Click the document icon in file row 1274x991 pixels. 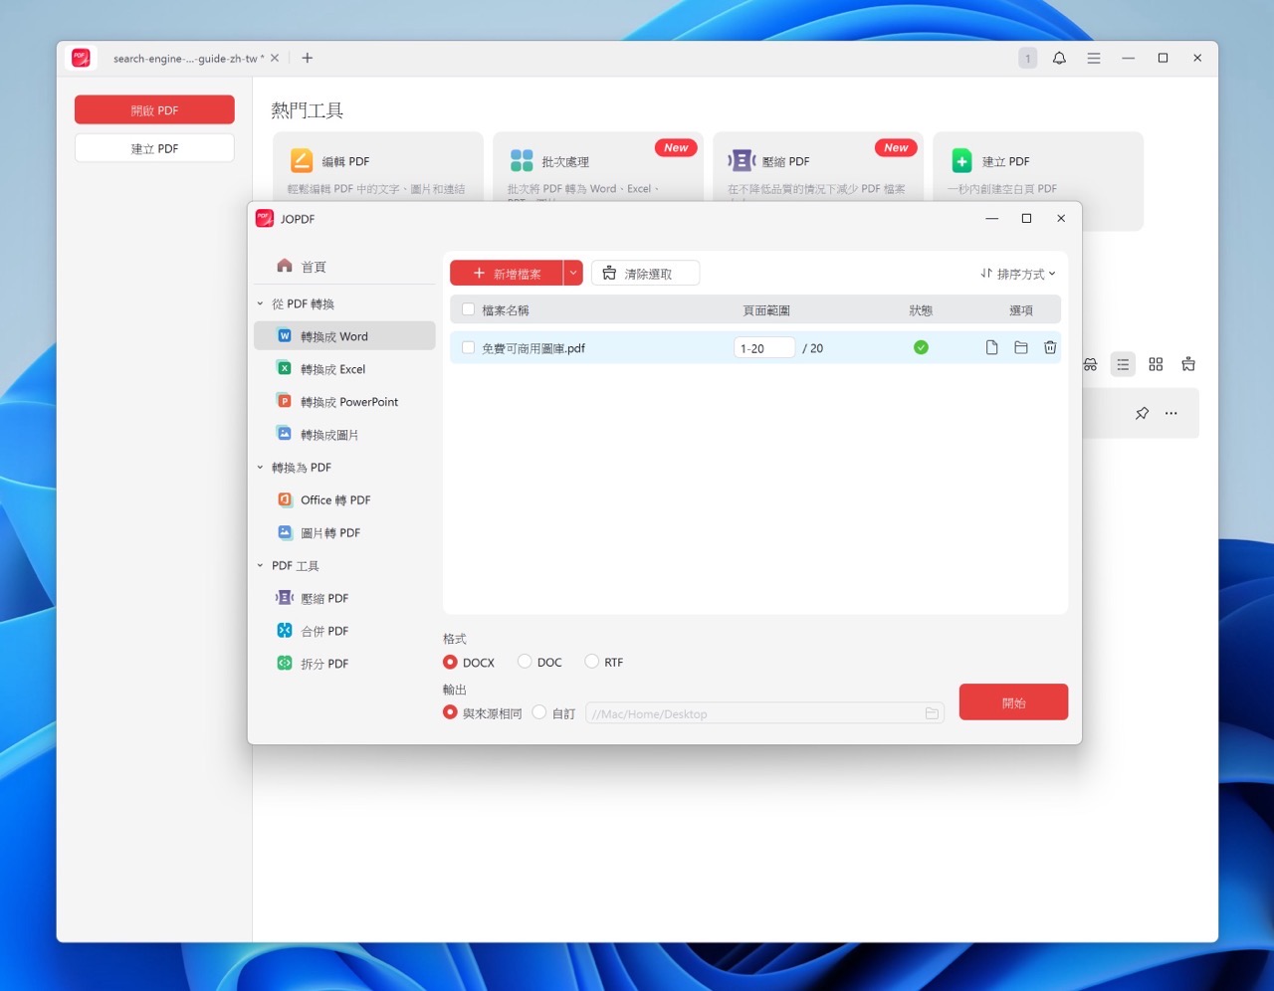pyautogui.click(x=991, y=347)
